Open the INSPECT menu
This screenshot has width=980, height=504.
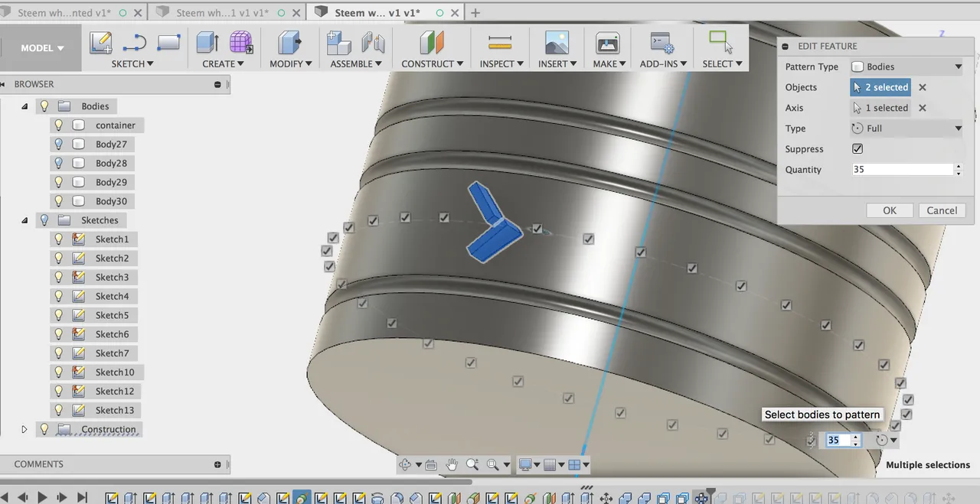click(501, 63)
